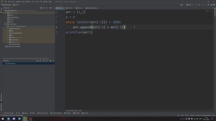
Task: Run the current configuration with green play button
Action: point(196,5)
